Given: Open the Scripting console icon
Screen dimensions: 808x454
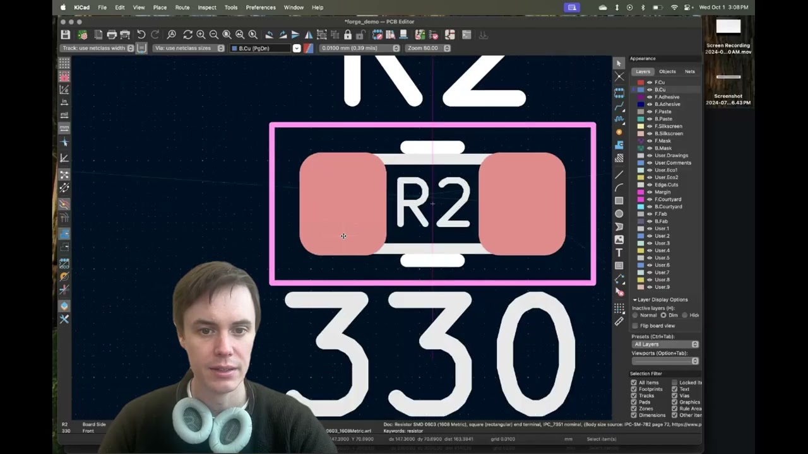Looking at the screenshot, I should point(466,35).
